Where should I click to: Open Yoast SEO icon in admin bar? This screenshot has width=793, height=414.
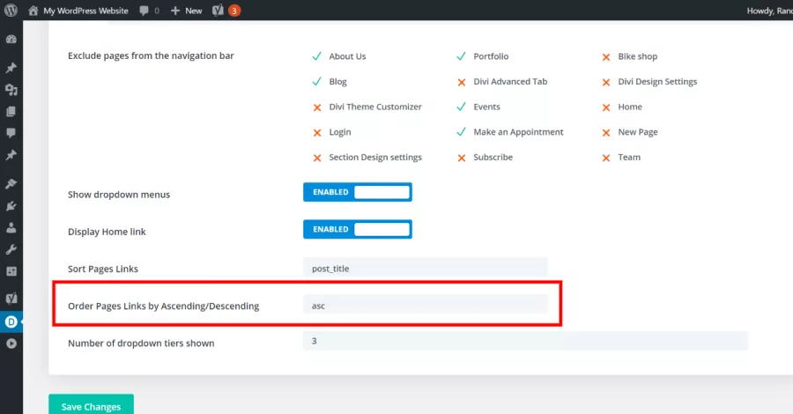(x=218, y=11)
